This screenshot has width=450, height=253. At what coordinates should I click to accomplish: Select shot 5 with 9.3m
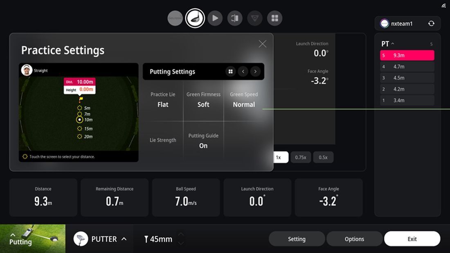click(x=407, y=55)
